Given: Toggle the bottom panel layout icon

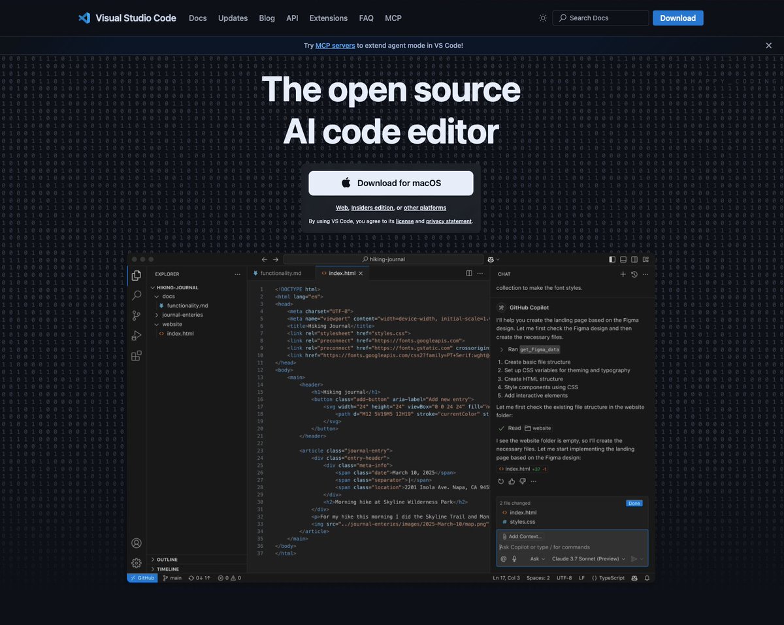Looking at the screenshot, I should [x=623, y=259].
